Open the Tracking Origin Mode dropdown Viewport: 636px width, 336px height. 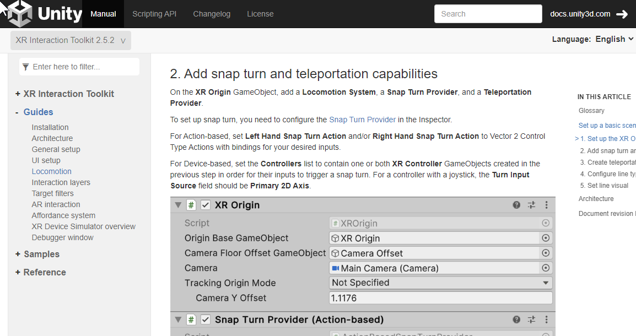(441, 283)
